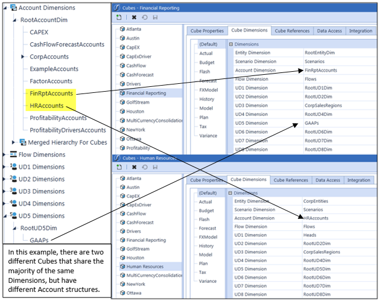Screen dimensions: 380x301
Task: Click FinRptAccounts value for Account Dimension
Action: pos(321,71)
